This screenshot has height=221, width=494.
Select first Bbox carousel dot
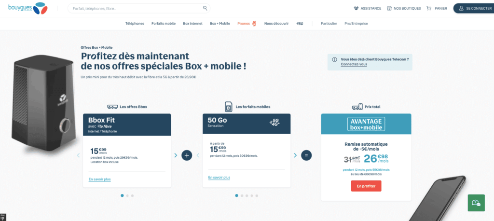tap(122, 195)
